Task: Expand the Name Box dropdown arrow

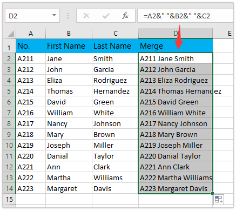Action: point(54,15)
